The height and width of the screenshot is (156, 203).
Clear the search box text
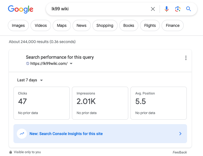[153, 9]
